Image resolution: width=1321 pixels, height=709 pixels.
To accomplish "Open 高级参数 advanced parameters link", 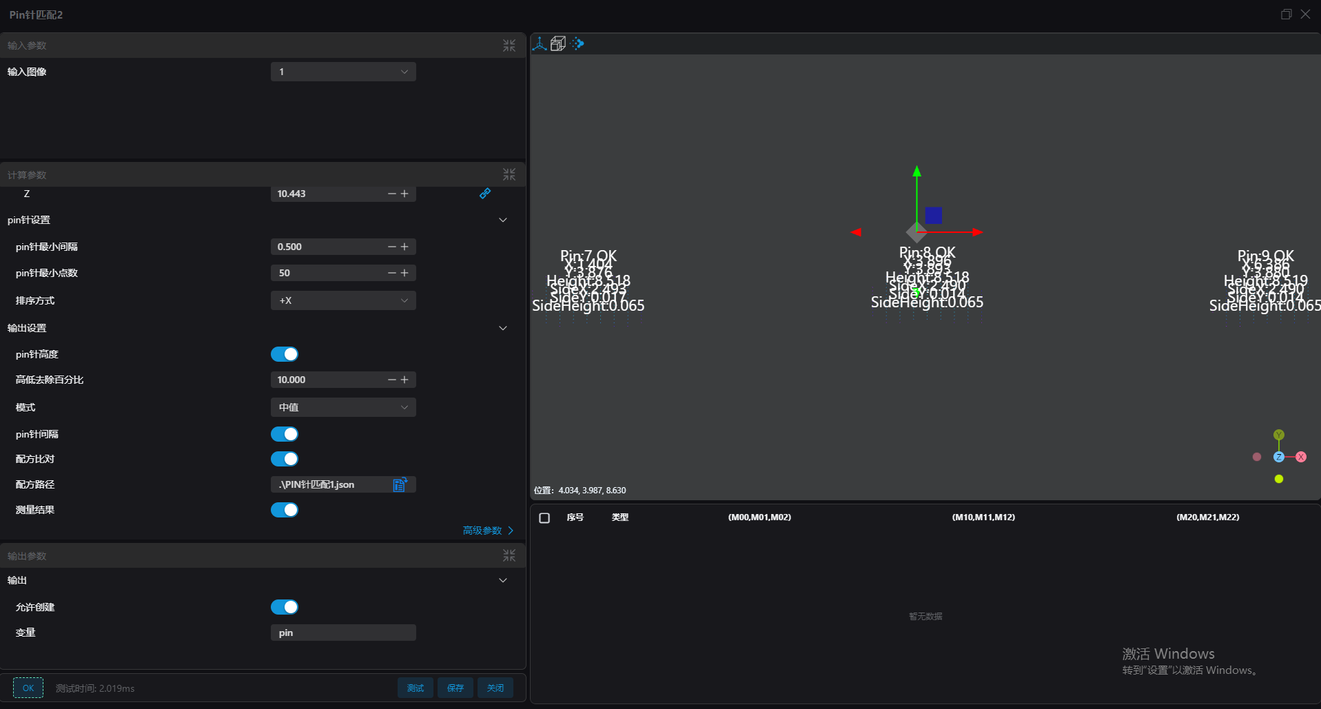I will [x=488, y=531].
